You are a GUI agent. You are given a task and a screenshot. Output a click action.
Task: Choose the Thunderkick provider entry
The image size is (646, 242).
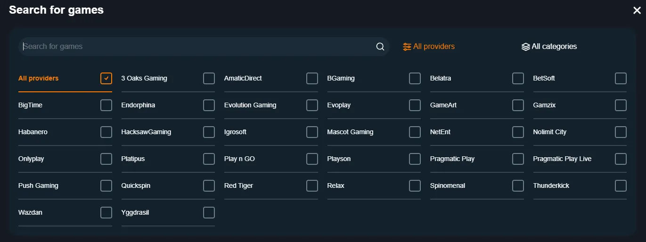[x=551, y=186]
